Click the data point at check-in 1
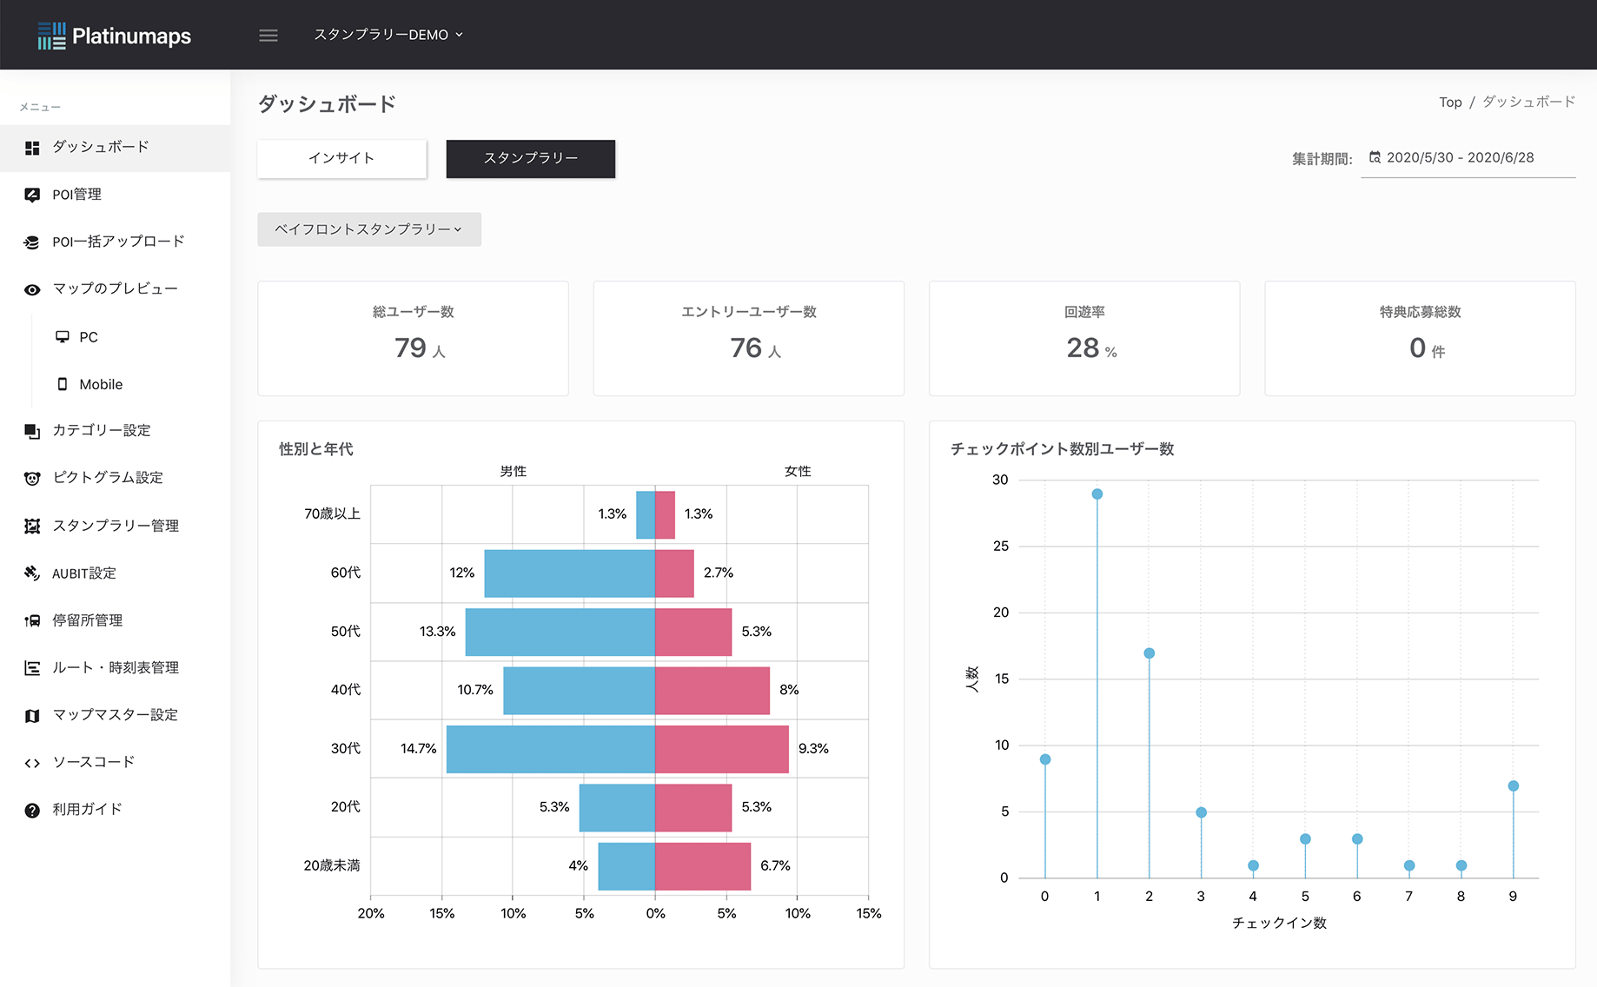 coord(1097,494)
